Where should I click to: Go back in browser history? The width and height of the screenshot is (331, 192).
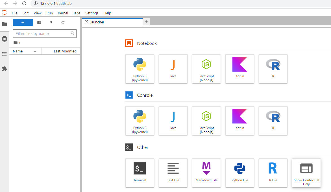coord(6,3)
